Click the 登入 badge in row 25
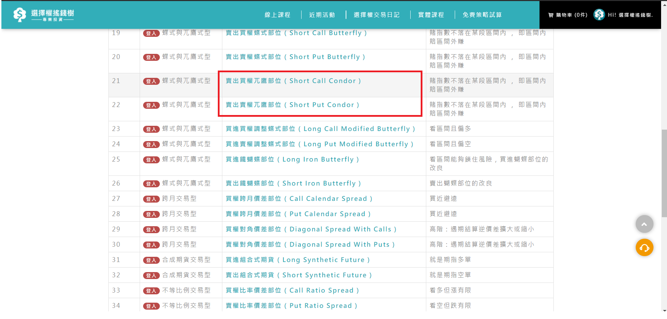 pyautogui.click(x=151, y=160)
